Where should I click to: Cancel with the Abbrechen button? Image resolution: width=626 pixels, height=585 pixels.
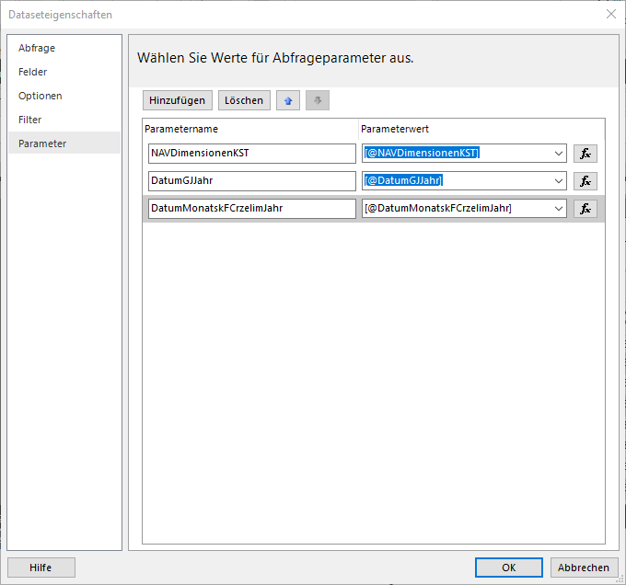point(584,568)
